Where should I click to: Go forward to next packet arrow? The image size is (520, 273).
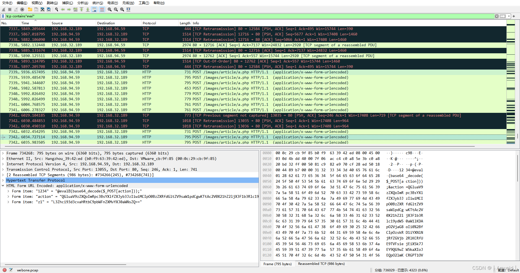coord(69,9)
